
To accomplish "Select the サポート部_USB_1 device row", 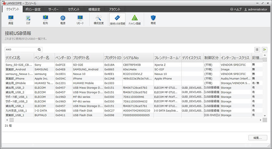I will coord(134,97).
